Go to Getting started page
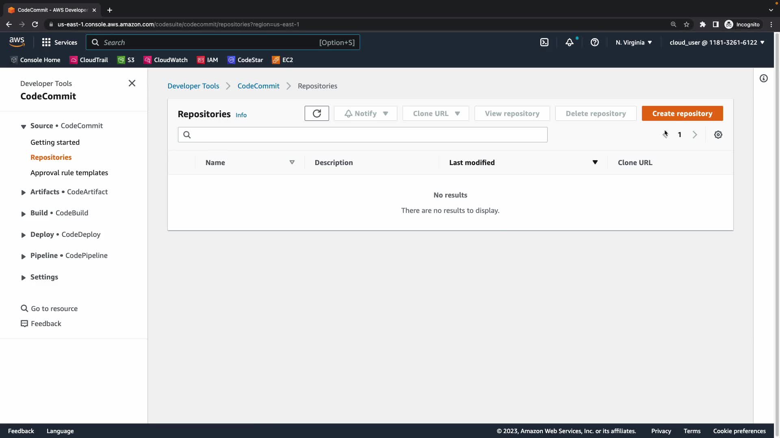 click(55, 142)
